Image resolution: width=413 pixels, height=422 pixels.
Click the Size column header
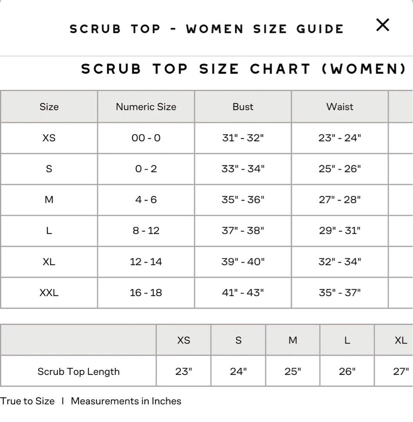(x=49, y=107)
